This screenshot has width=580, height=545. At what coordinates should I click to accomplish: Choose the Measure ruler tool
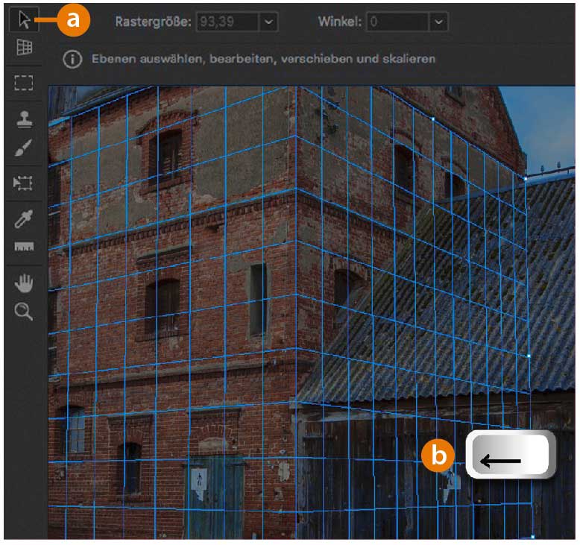point(24,247)
